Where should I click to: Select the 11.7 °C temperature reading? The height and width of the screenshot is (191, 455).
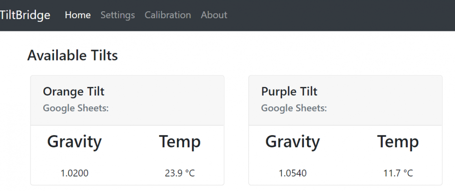398,173
